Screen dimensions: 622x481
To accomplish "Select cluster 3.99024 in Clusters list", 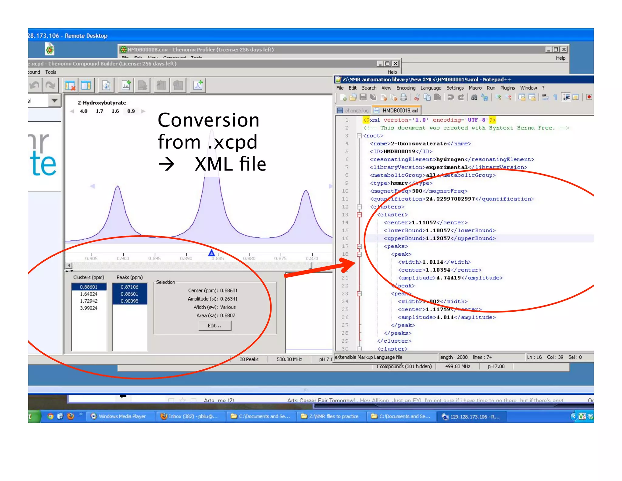I will point(89,308).
